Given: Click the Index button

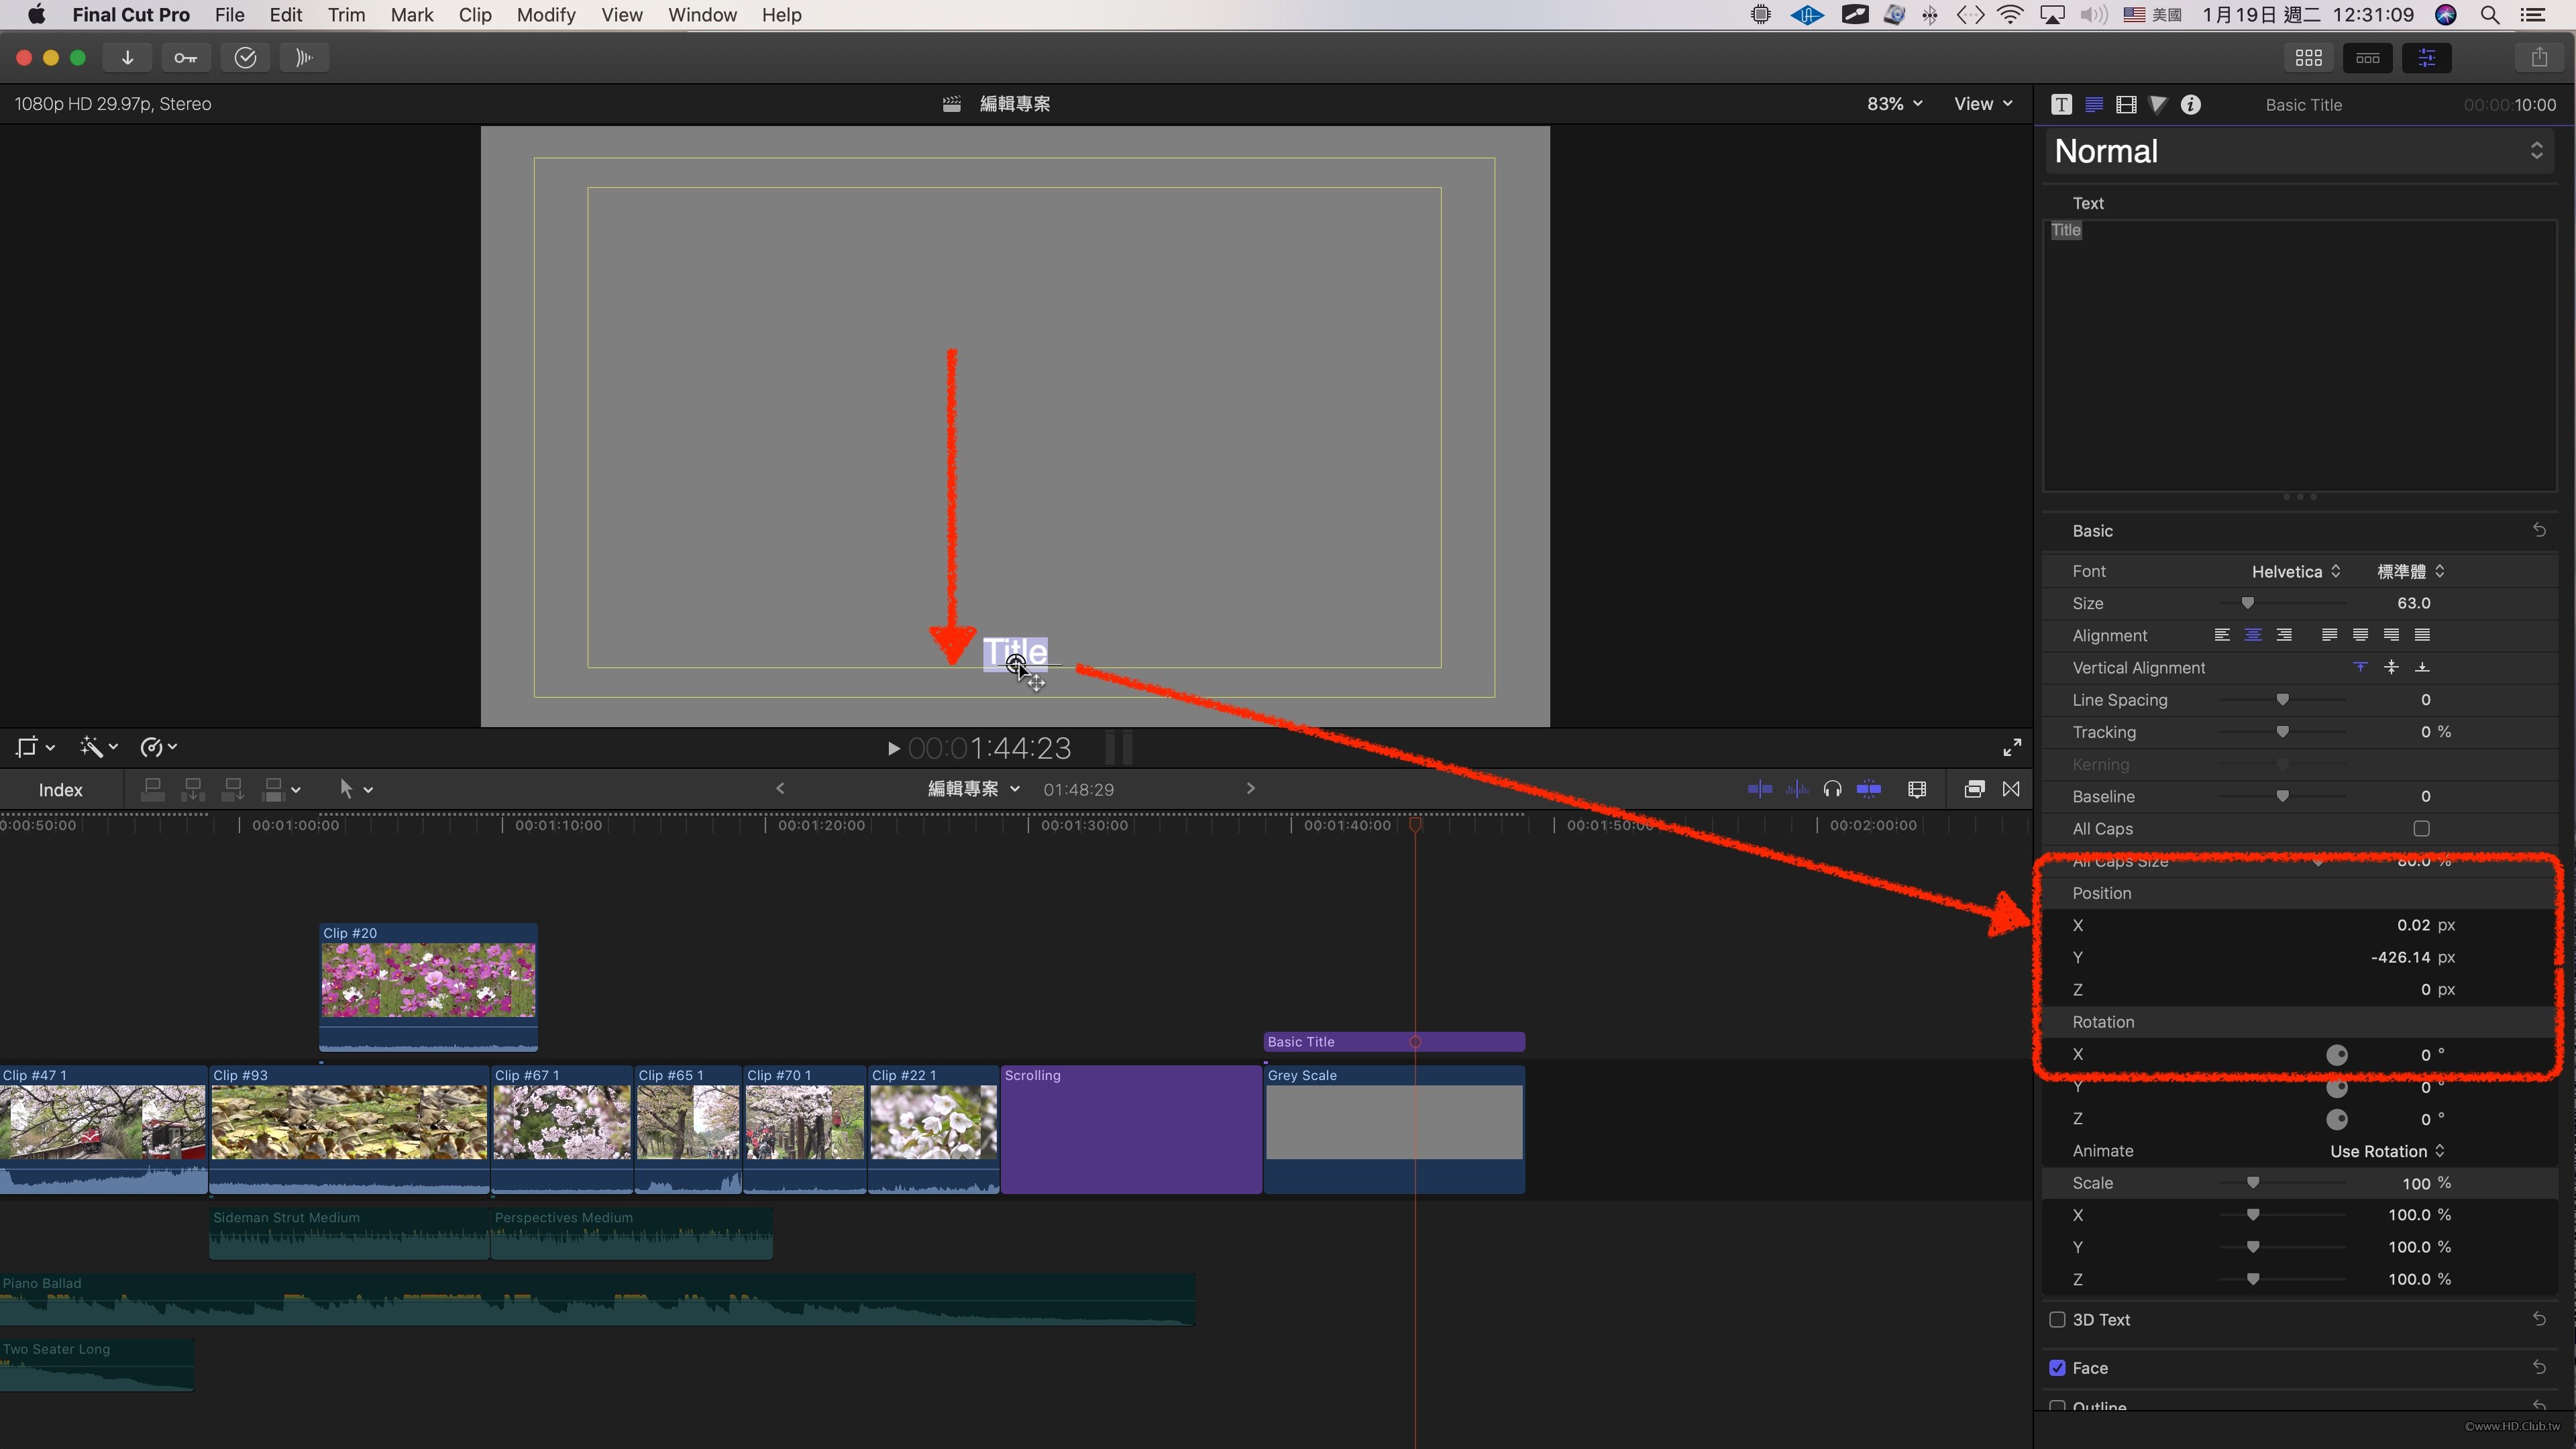Looking at the screenshot, I should pyautogui.click(x=60, y=789).
